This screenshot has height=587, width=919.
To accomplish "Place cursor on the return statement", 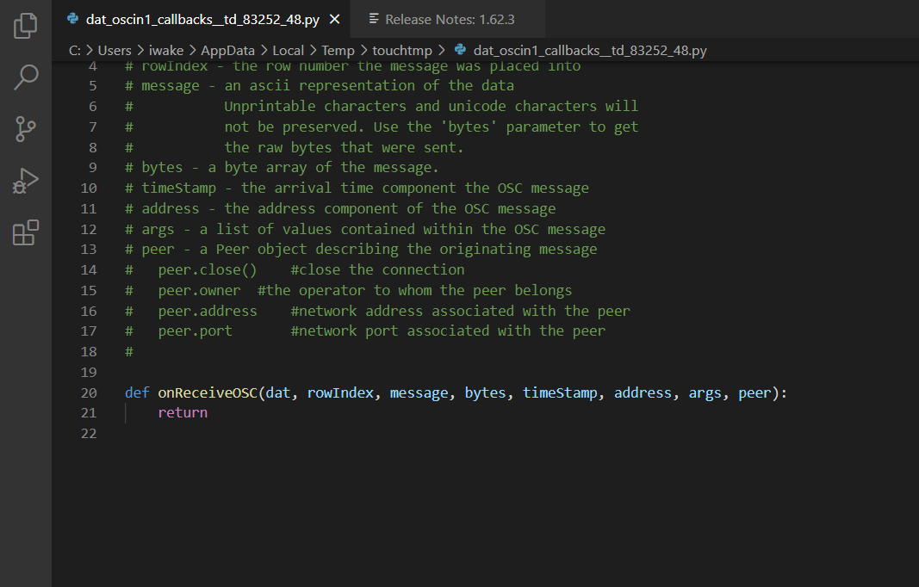I will 182,412.
